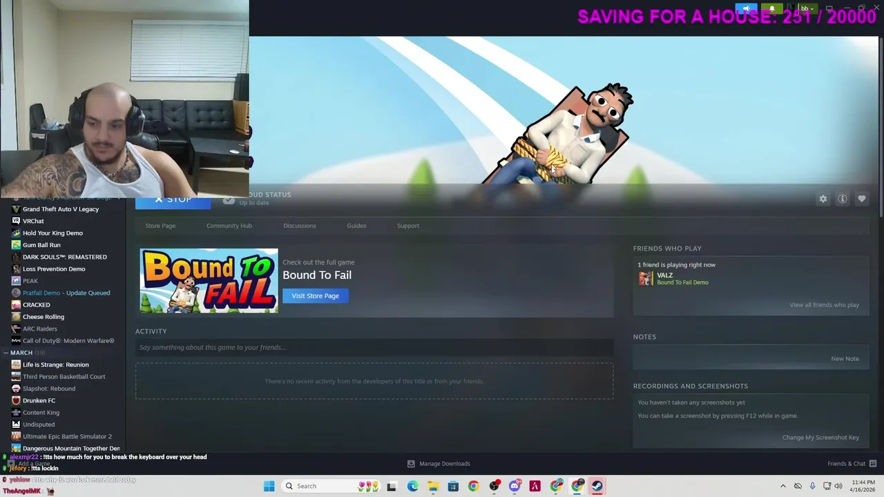Image resolution: width=884 pixels, height=497 pixels.
Task: Open File Explorer from taskbar
Action: [433, 486]
